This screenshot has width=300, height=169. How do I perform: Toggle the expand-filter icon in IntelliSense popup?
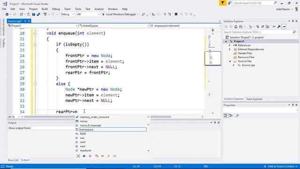(78, 156)
